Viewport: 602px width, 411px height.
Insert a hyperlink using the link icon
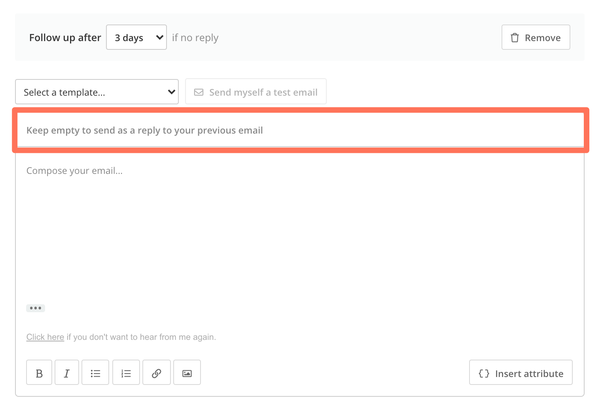(156, 372)
